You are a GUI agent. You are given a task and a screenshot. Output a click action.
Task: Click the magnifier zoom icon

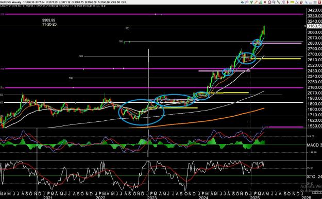tap(274, 2)
